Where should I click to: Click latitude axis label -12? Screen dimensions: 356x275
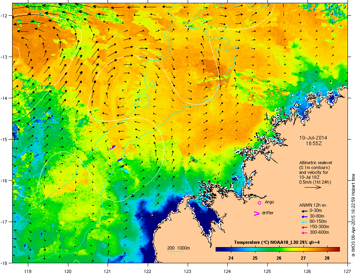(4, 16)
